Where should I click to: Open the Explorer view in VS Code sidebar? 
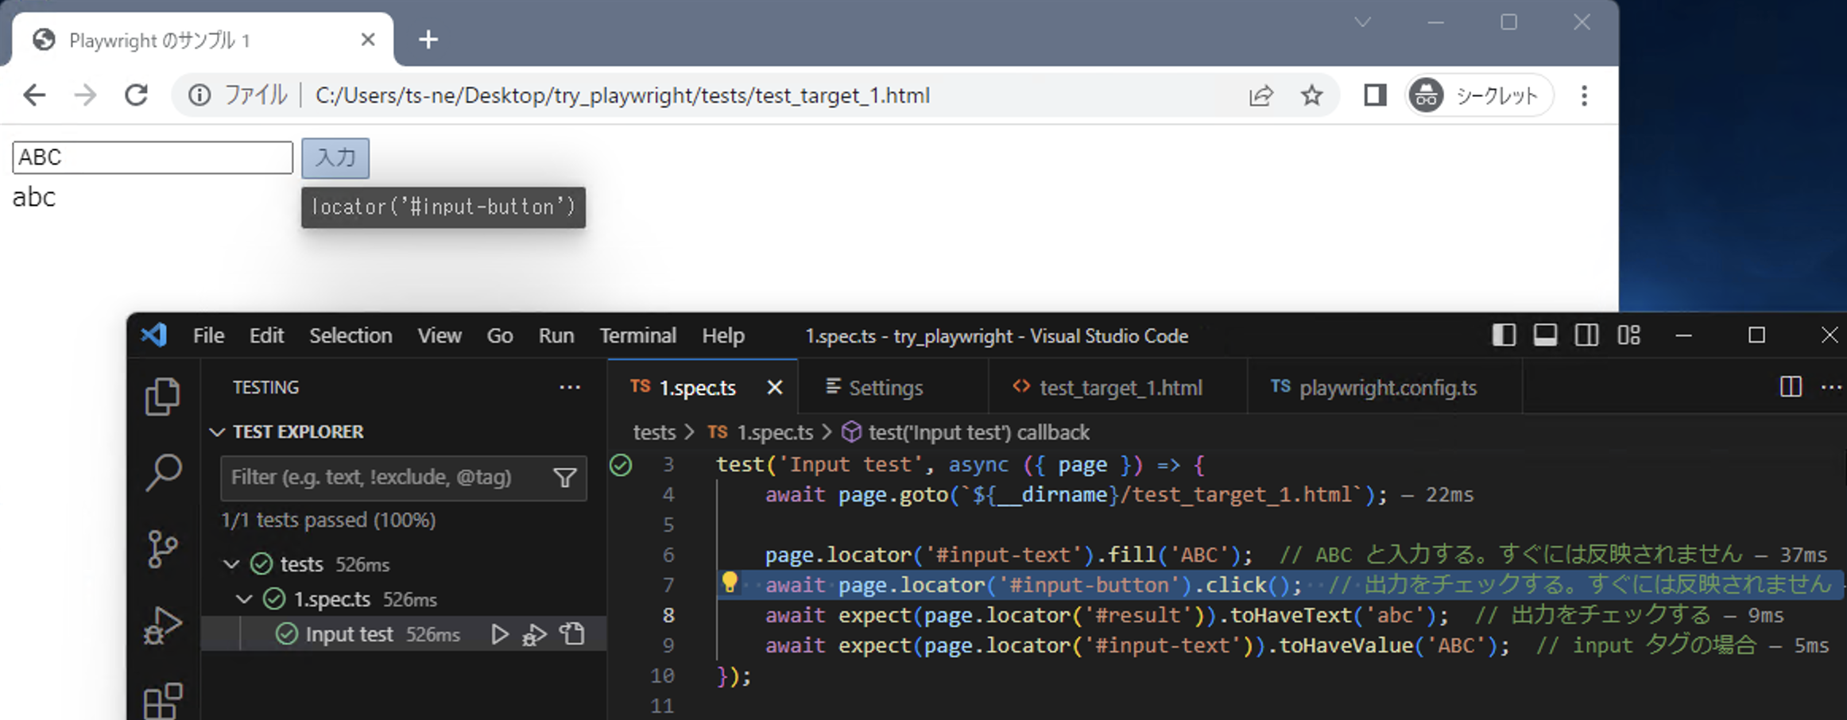pos(162,396)
